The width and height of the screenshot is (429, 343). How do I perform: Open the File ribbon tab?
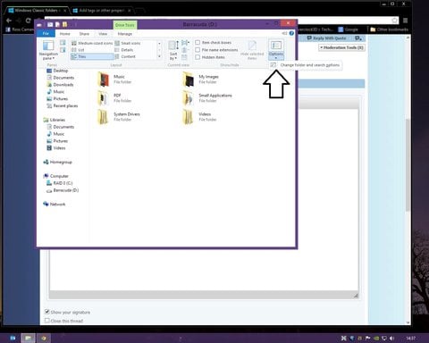(x=46, y=34)
